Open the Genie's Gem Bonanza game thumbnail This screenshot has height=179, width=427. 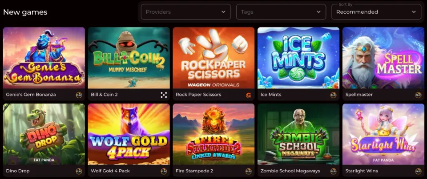click(44, 58)
